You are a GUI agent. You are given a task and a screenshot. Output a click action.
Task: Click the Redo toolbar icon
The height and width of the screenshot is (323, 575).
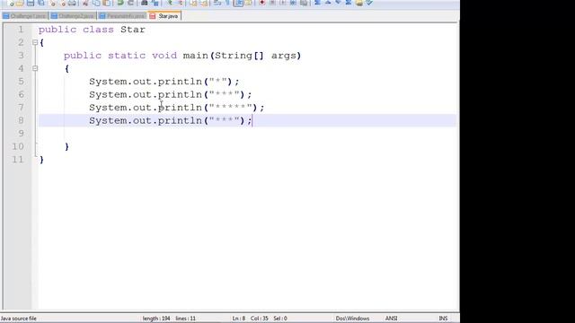coord(130,3)
